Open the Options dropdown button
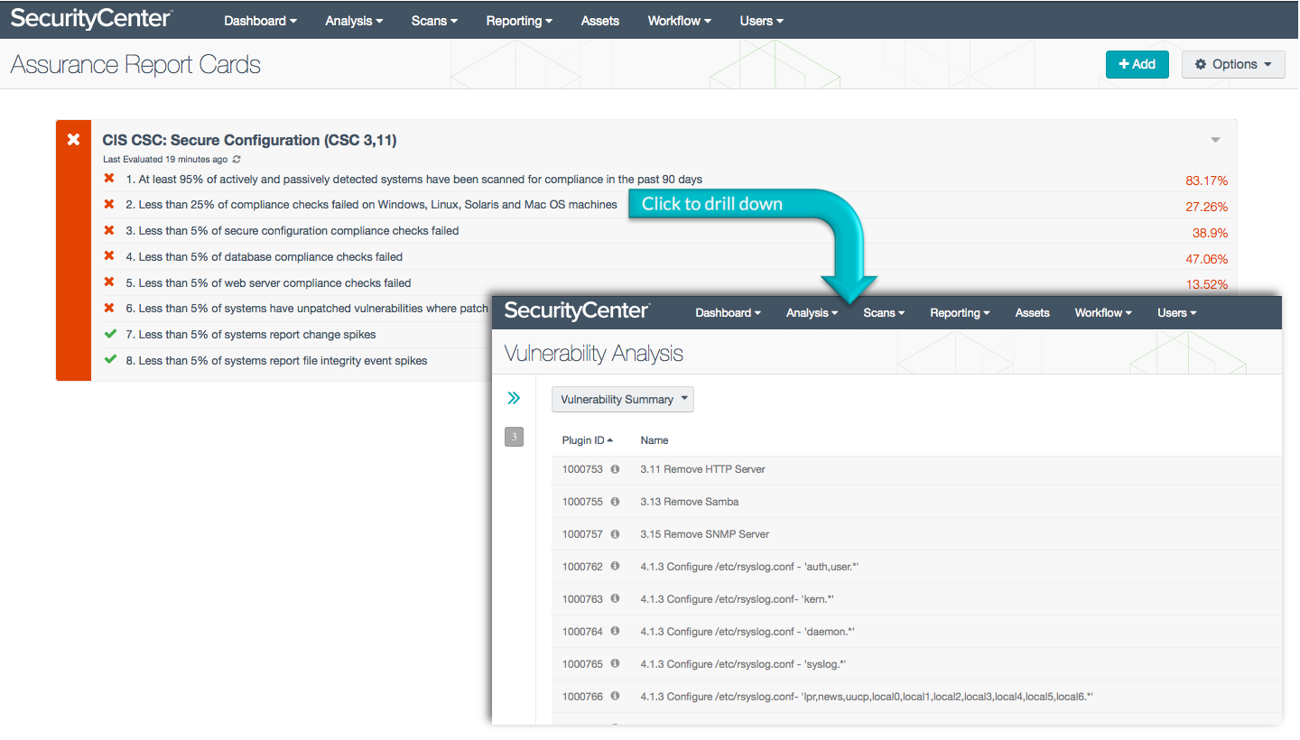 tap(1233, 64)
